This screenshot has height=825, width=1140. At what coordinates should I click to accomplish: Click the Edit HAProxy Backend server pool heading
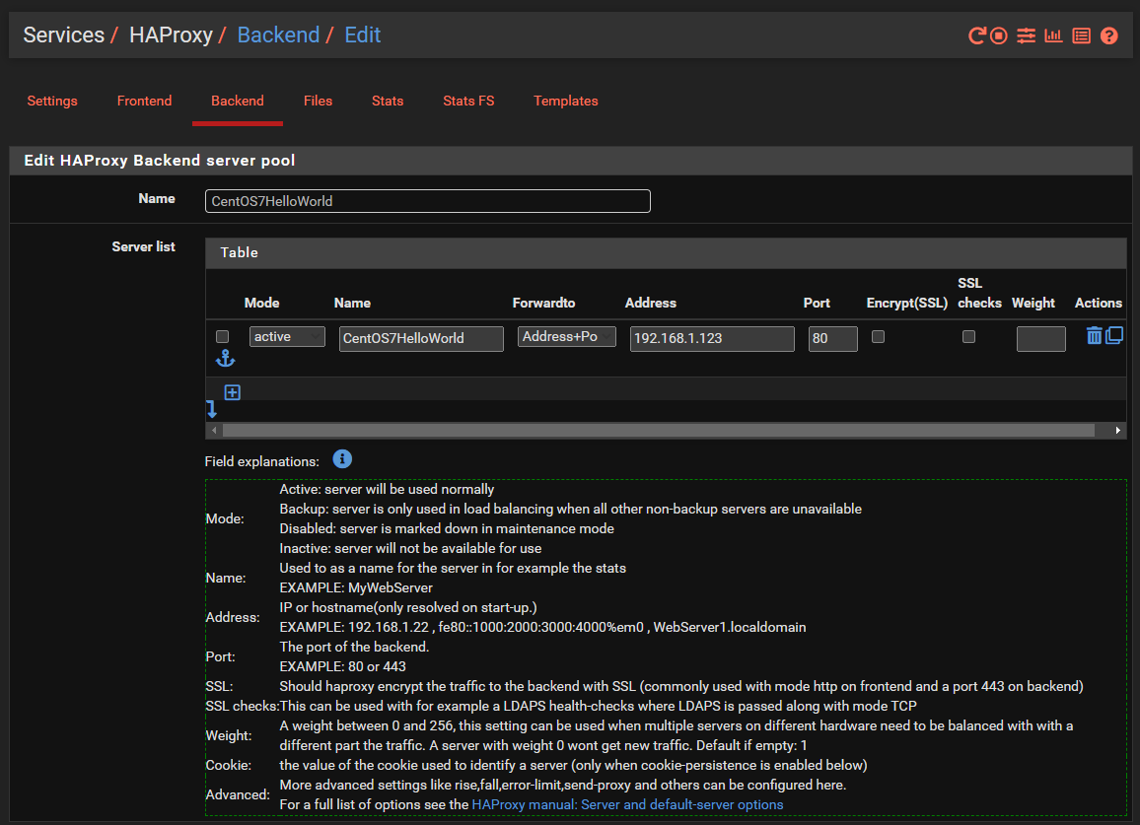tap(160, 161)
